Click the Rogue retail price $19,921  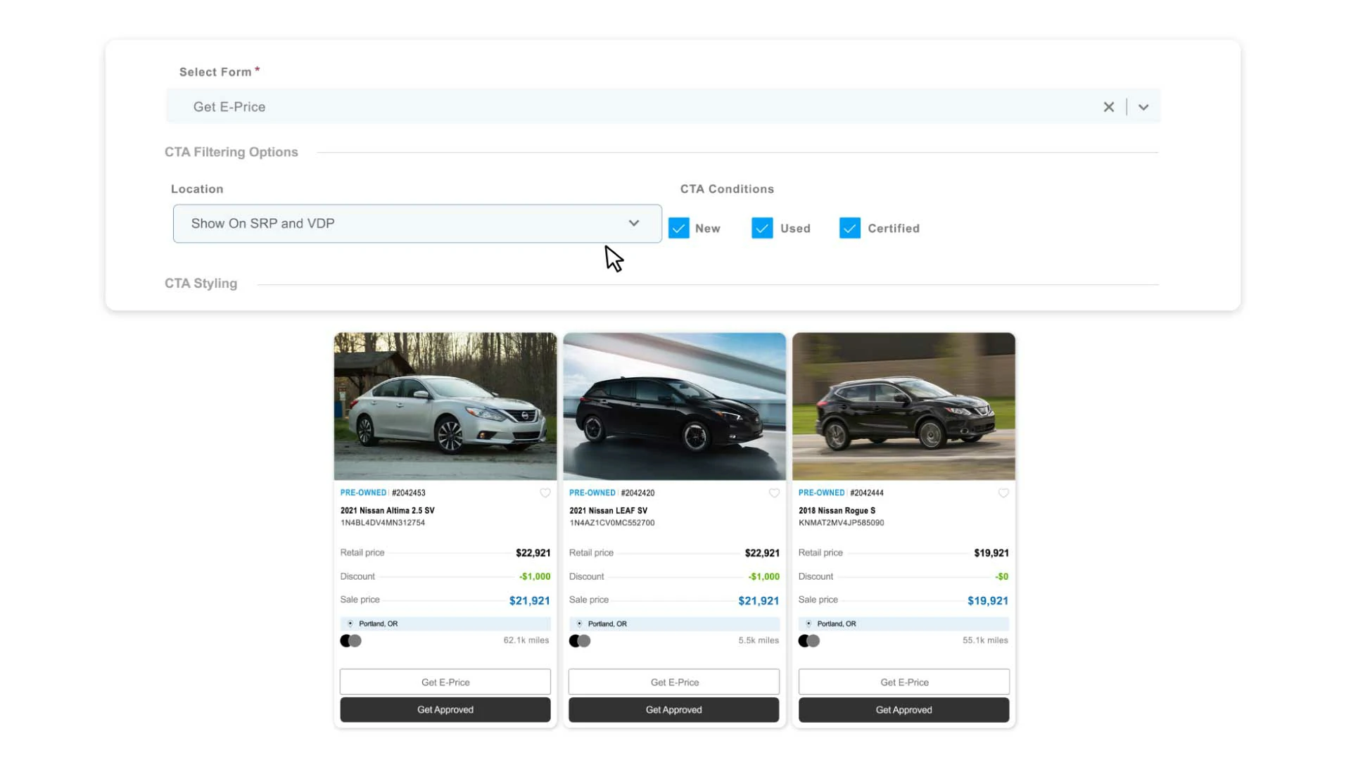(x=991, y=553)
